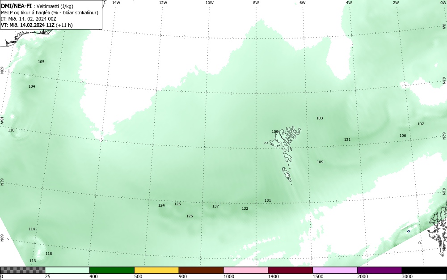Viewport: 447px width, 280px height.
Task: Click the map value 132
Action: click(x=245, y=209)
